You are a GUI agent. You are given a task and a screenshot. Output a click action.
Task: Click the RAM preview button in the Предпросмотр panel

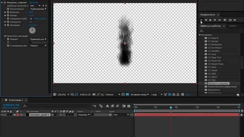235,20
